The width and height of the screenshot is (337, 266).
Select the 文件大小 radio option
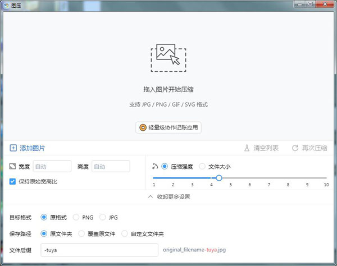tap(202, 166)
